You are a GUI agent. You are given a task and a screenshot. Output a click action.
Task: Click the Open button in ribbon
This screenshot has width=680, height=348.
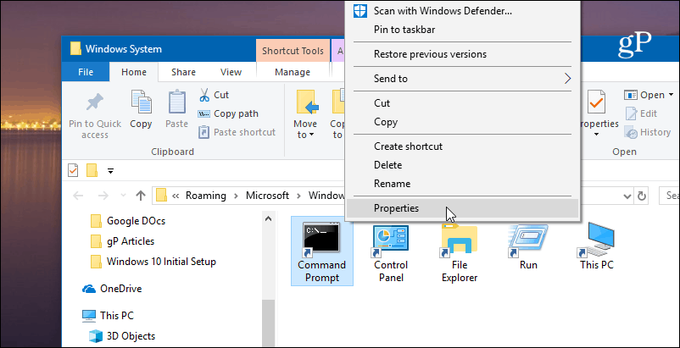[x=644, y=95]
